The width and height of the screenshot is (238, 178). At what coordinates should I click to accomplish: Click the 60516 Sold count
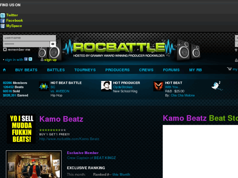click(x=11, y=91)
